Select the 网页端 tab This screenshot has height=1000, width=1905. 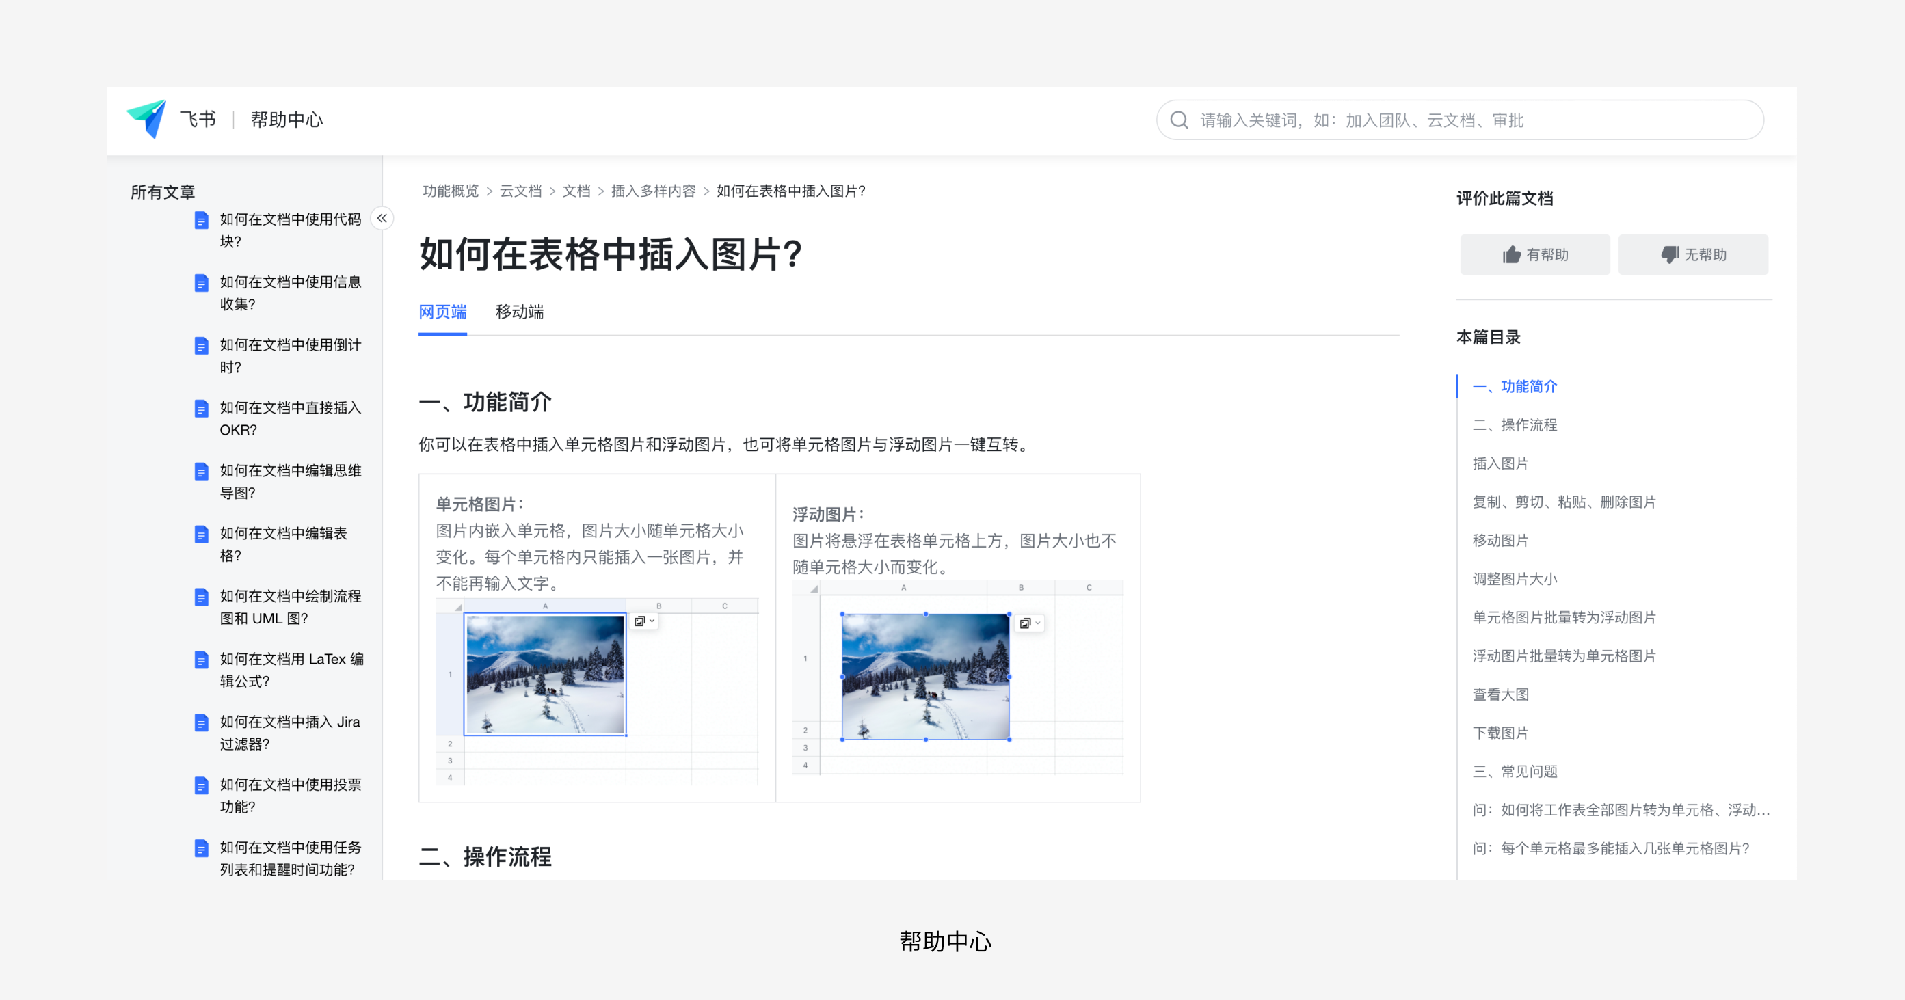(442, 312)
